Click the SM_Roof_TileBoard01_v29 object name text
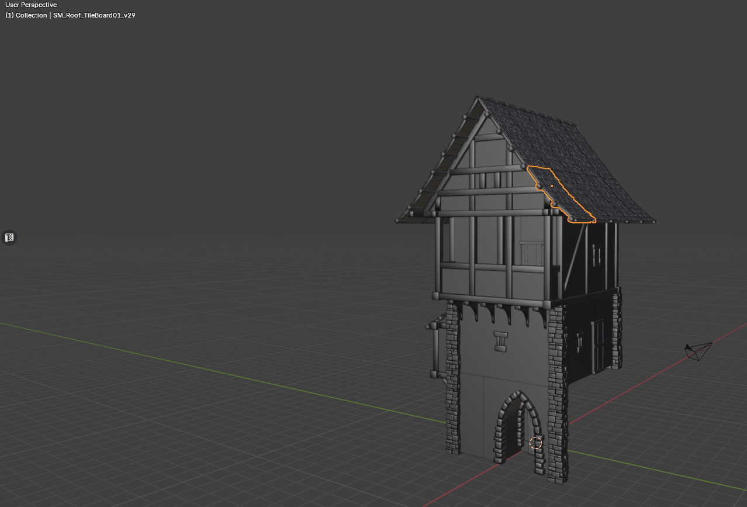The image size is (747, 507). click(x=94, y=15)
